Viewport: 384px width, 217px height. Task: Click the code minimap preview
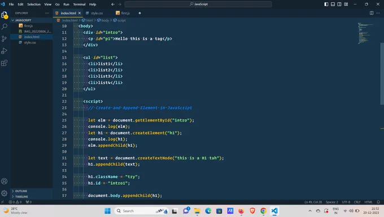[x=365, y=33]
